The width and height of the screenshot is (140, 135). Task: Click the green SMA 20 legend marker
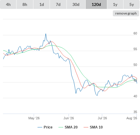tap(61, 127)
